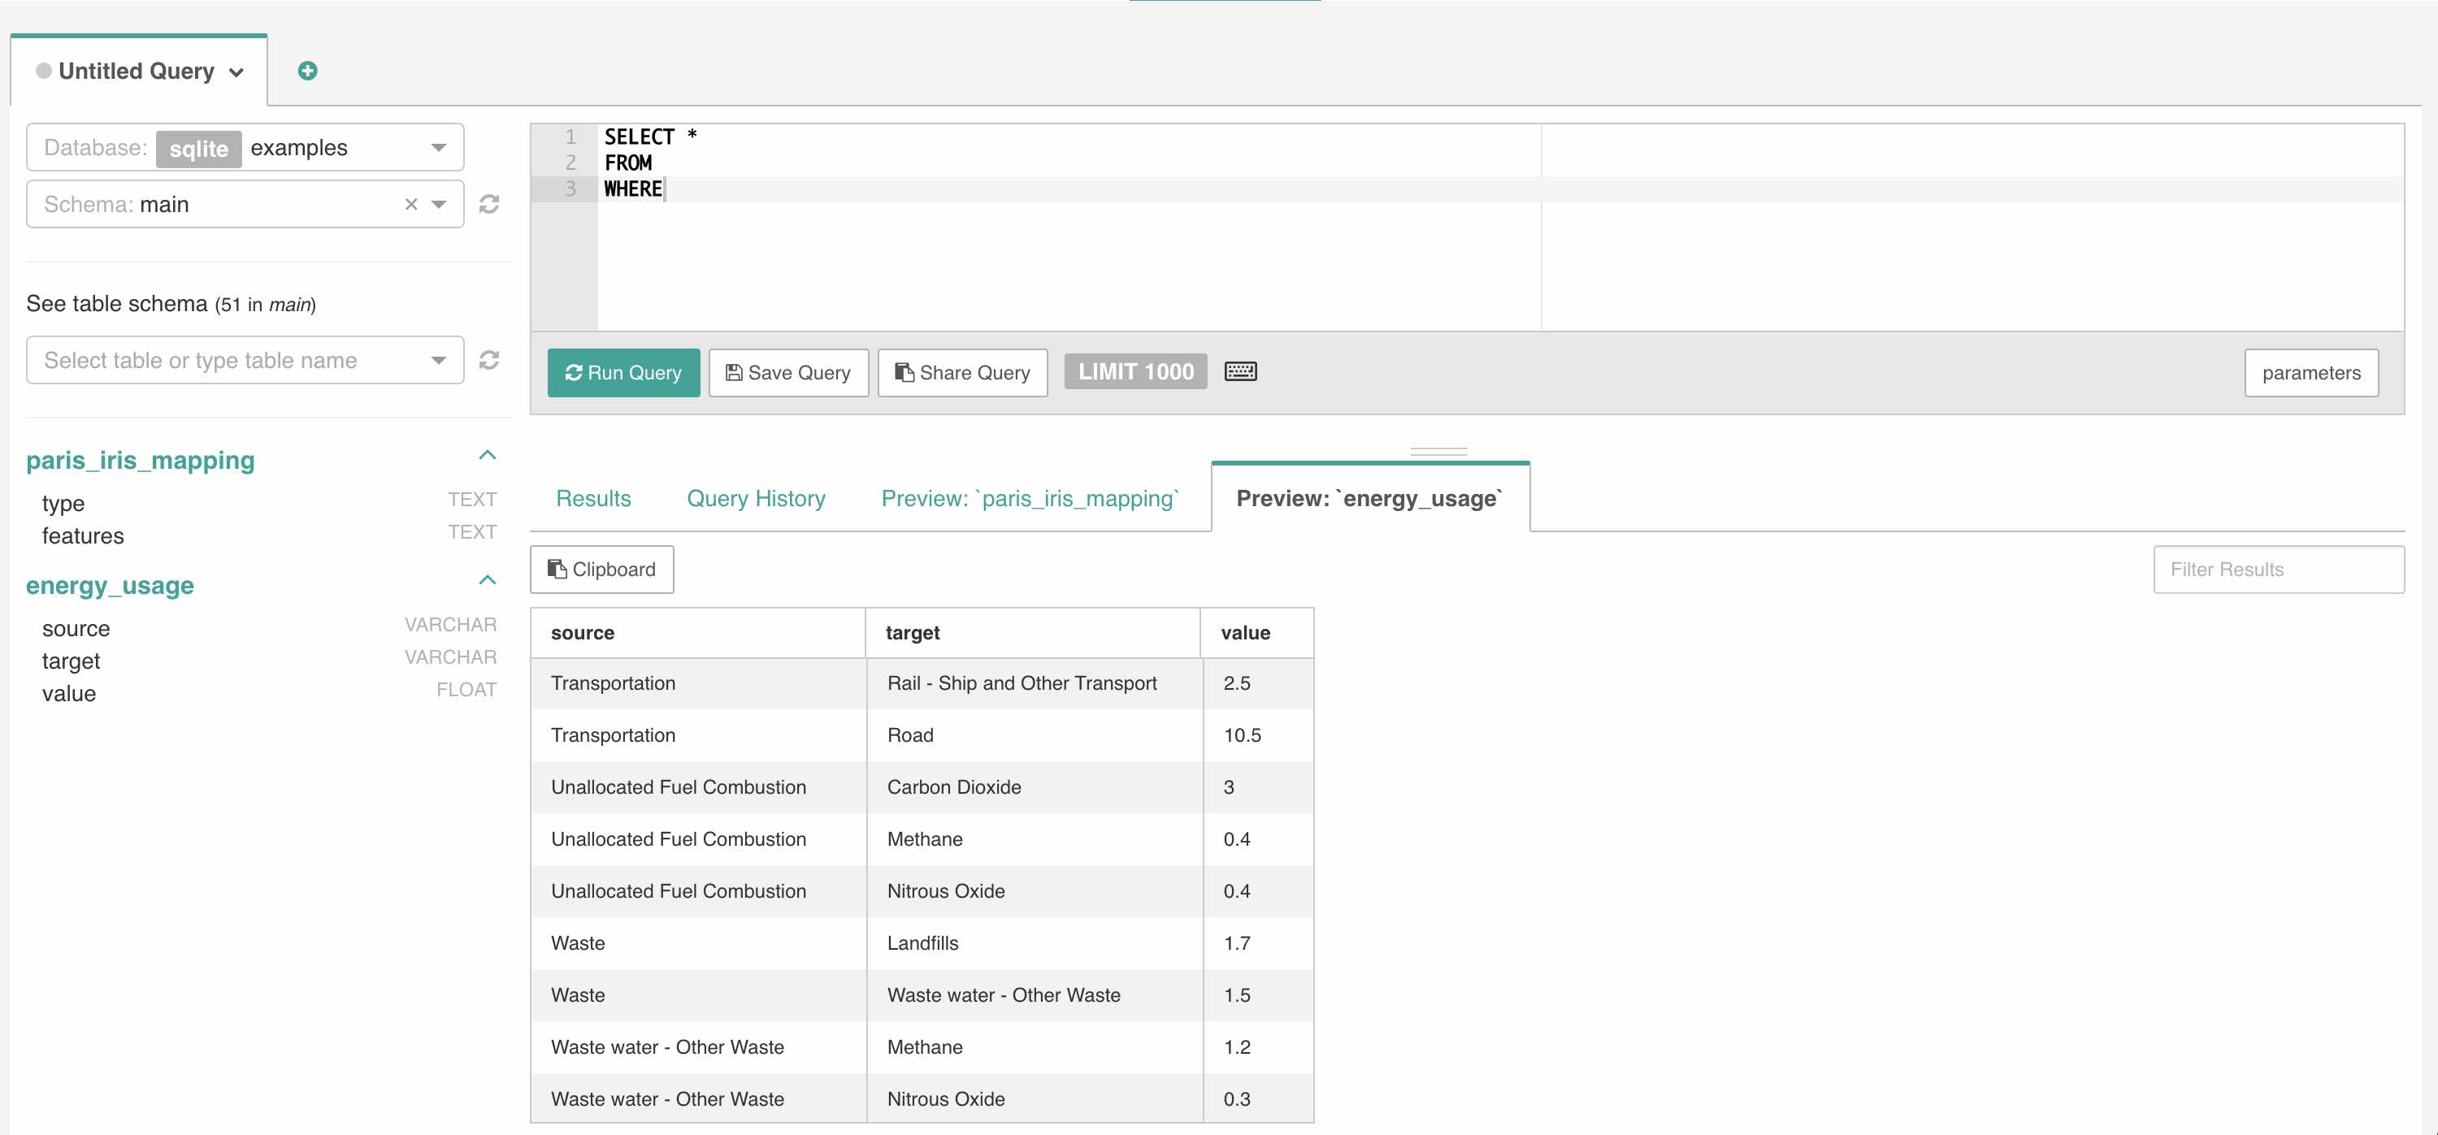The width and height of the screenshot is (2438, 1135).
Task: Click the add new query tab plus icon
Action: pos(306,71)
